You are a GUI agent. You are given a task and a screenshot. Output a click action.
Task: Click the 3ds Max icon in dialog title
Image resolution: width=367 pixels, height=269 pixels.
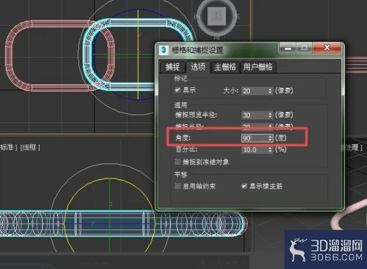(163, 50)
